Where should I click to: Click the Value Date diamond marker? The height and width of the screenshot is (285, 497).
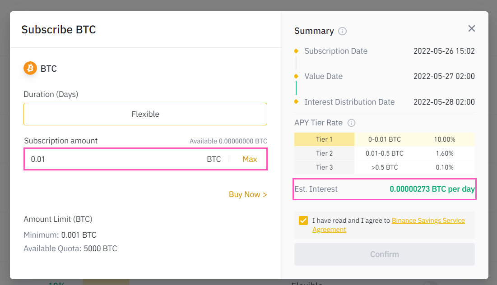pyautogui.click(x=296, y=76)
